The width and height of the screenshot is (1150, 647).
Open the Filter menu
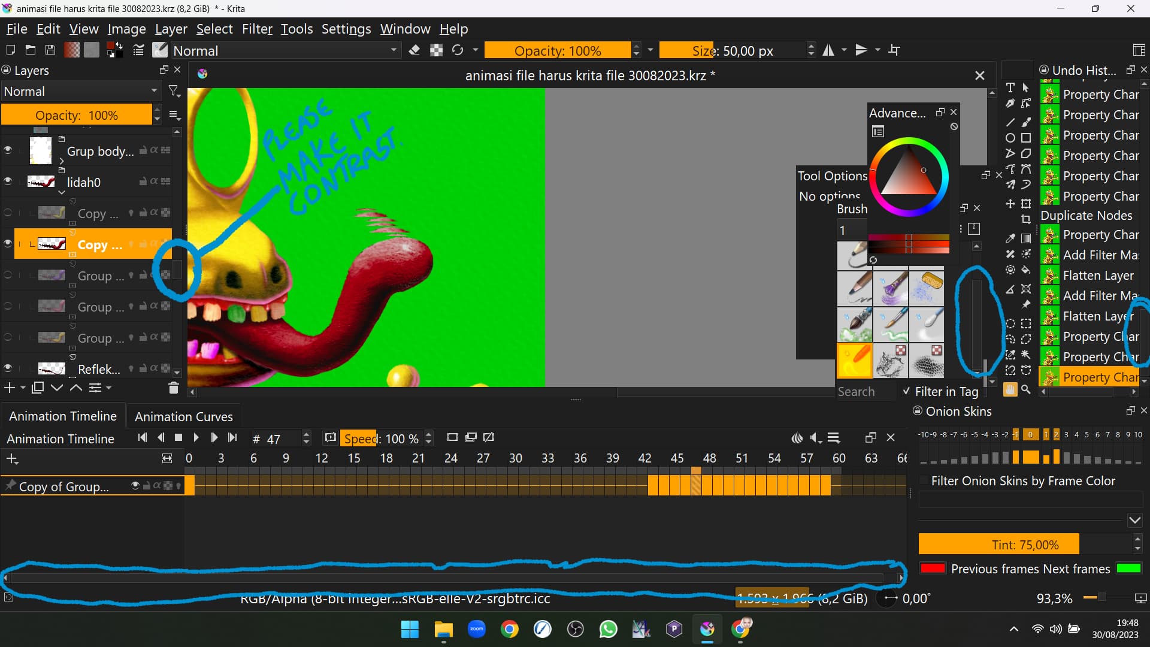[257, 29]
